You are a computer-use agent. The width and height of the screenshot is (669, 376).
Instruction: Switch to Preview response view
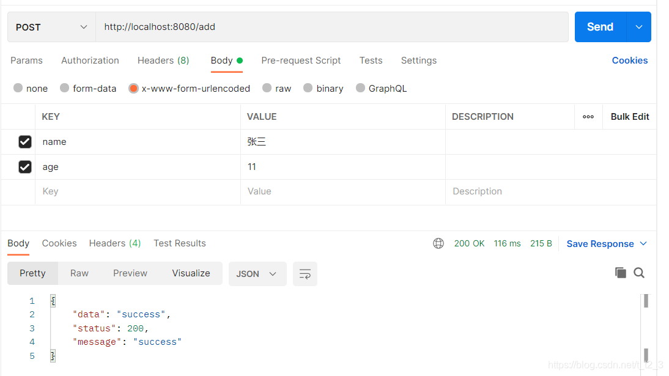coord(130,273)
